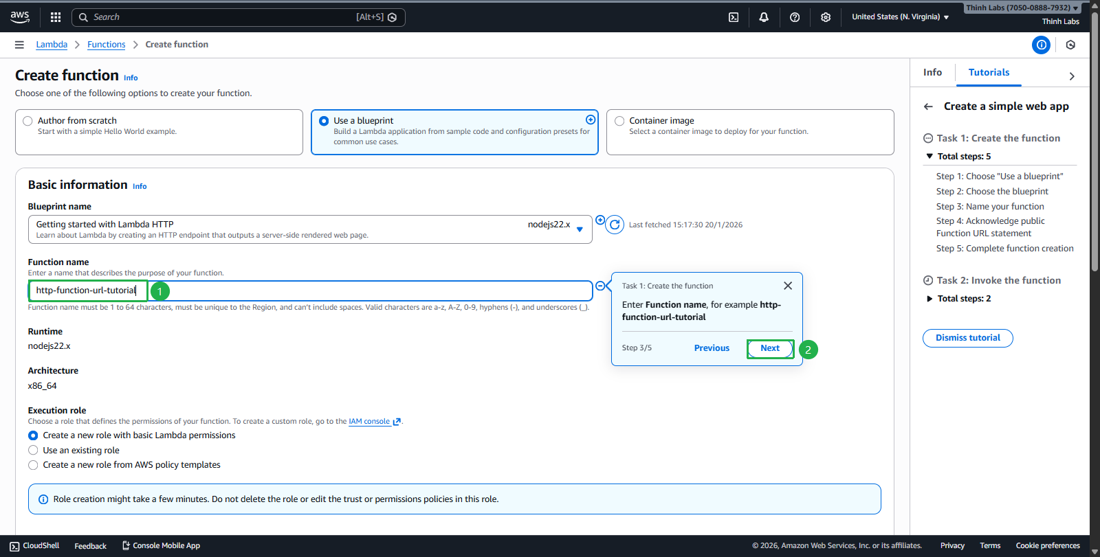1100x557 pixels.
Task: Click the back arrow in tutorial panel
Action: [x=928, y=106]
